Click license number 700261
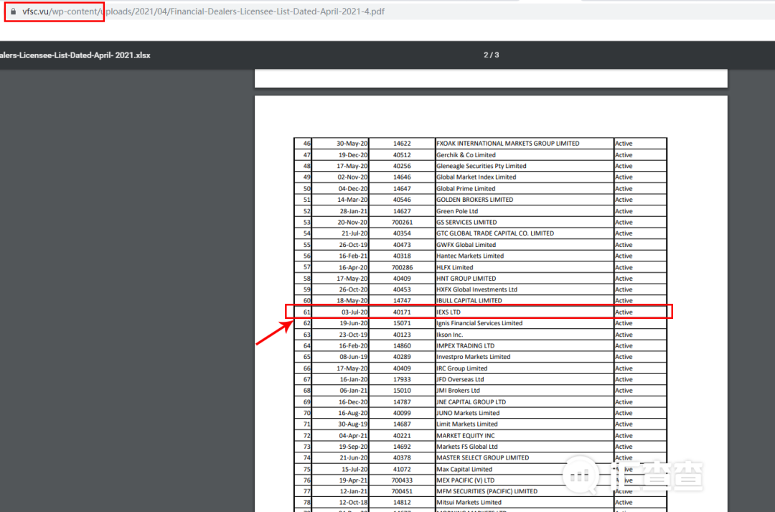This screenshot has height=512, width=775. pos(402,222)
